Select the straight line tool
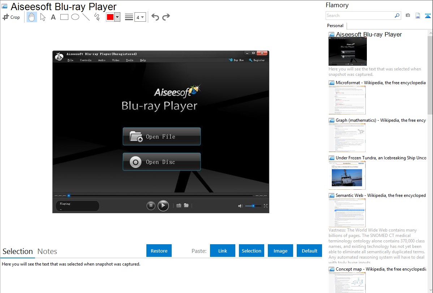The height and width of the screenshot is (293, 433). pos(86,17)
